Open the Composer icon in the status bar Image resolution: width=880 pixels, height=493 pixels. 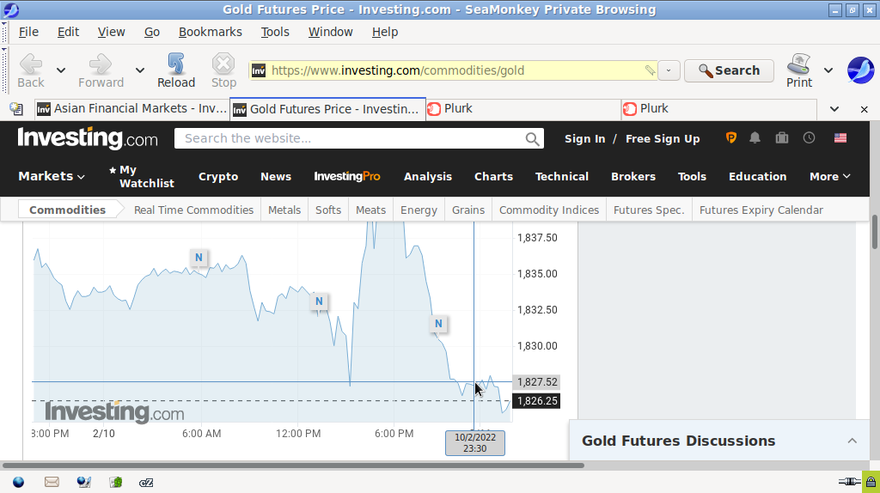[x=83, y=483]
